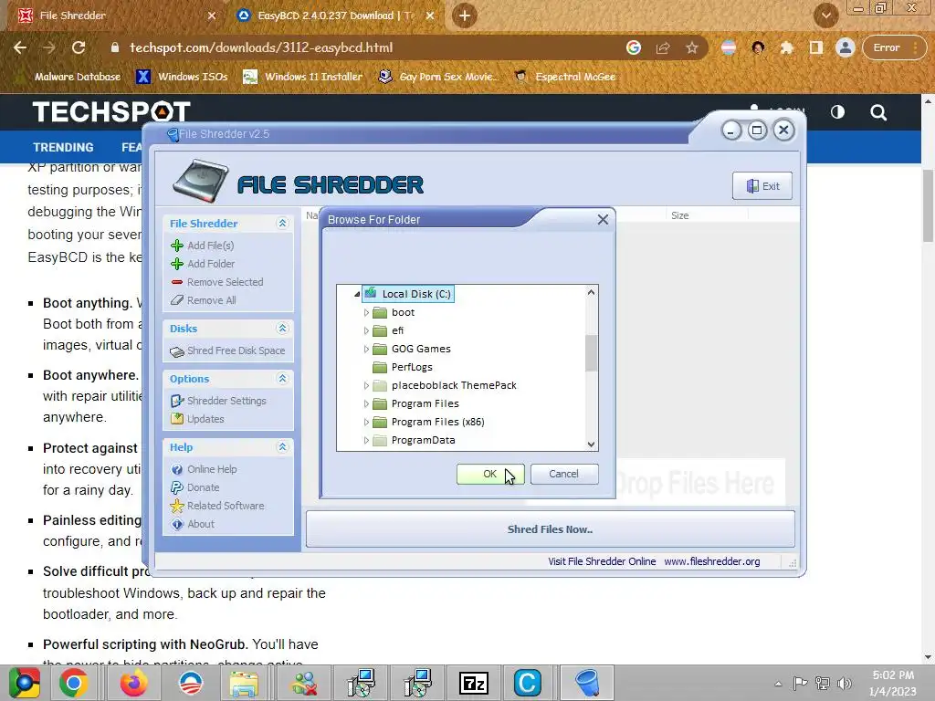The width and height of the screenshot is (935, 701).
Task: Expand the GOG Games folder node
Action: click(366, 350)
